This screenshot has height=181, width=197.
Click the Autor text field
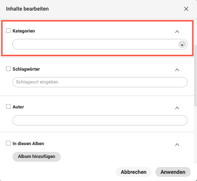tap(100, 120)
